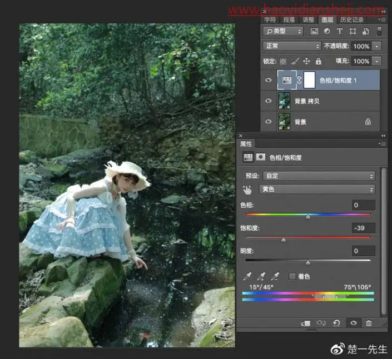This screenshot has height=359, width=392.
Task: Select the white layer mask thumbnail
Action: 309,80
